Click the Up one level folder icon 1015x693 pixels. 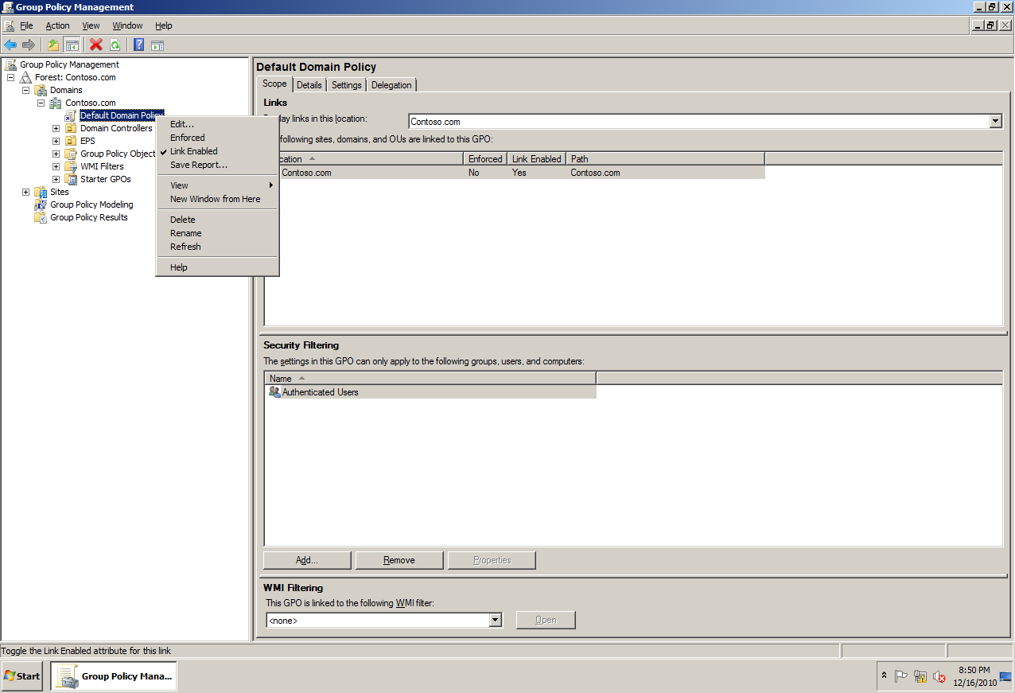click(x=52, y=45)
